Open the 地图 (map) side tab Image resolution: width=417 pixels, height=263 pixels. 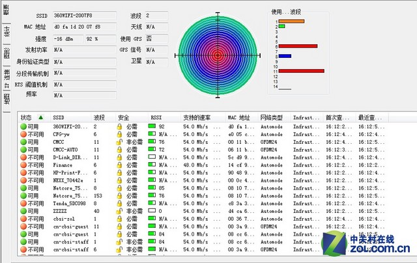(x=7, y=100)
